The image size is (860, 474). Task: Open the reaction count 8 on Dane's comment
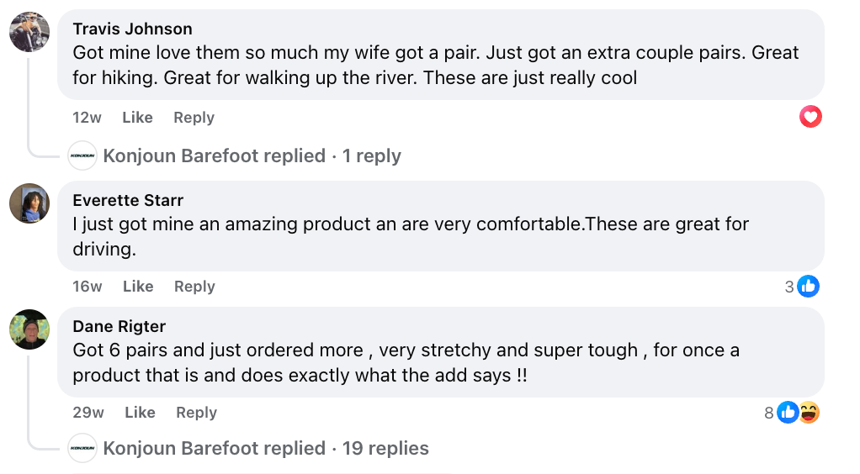(769, 413)
